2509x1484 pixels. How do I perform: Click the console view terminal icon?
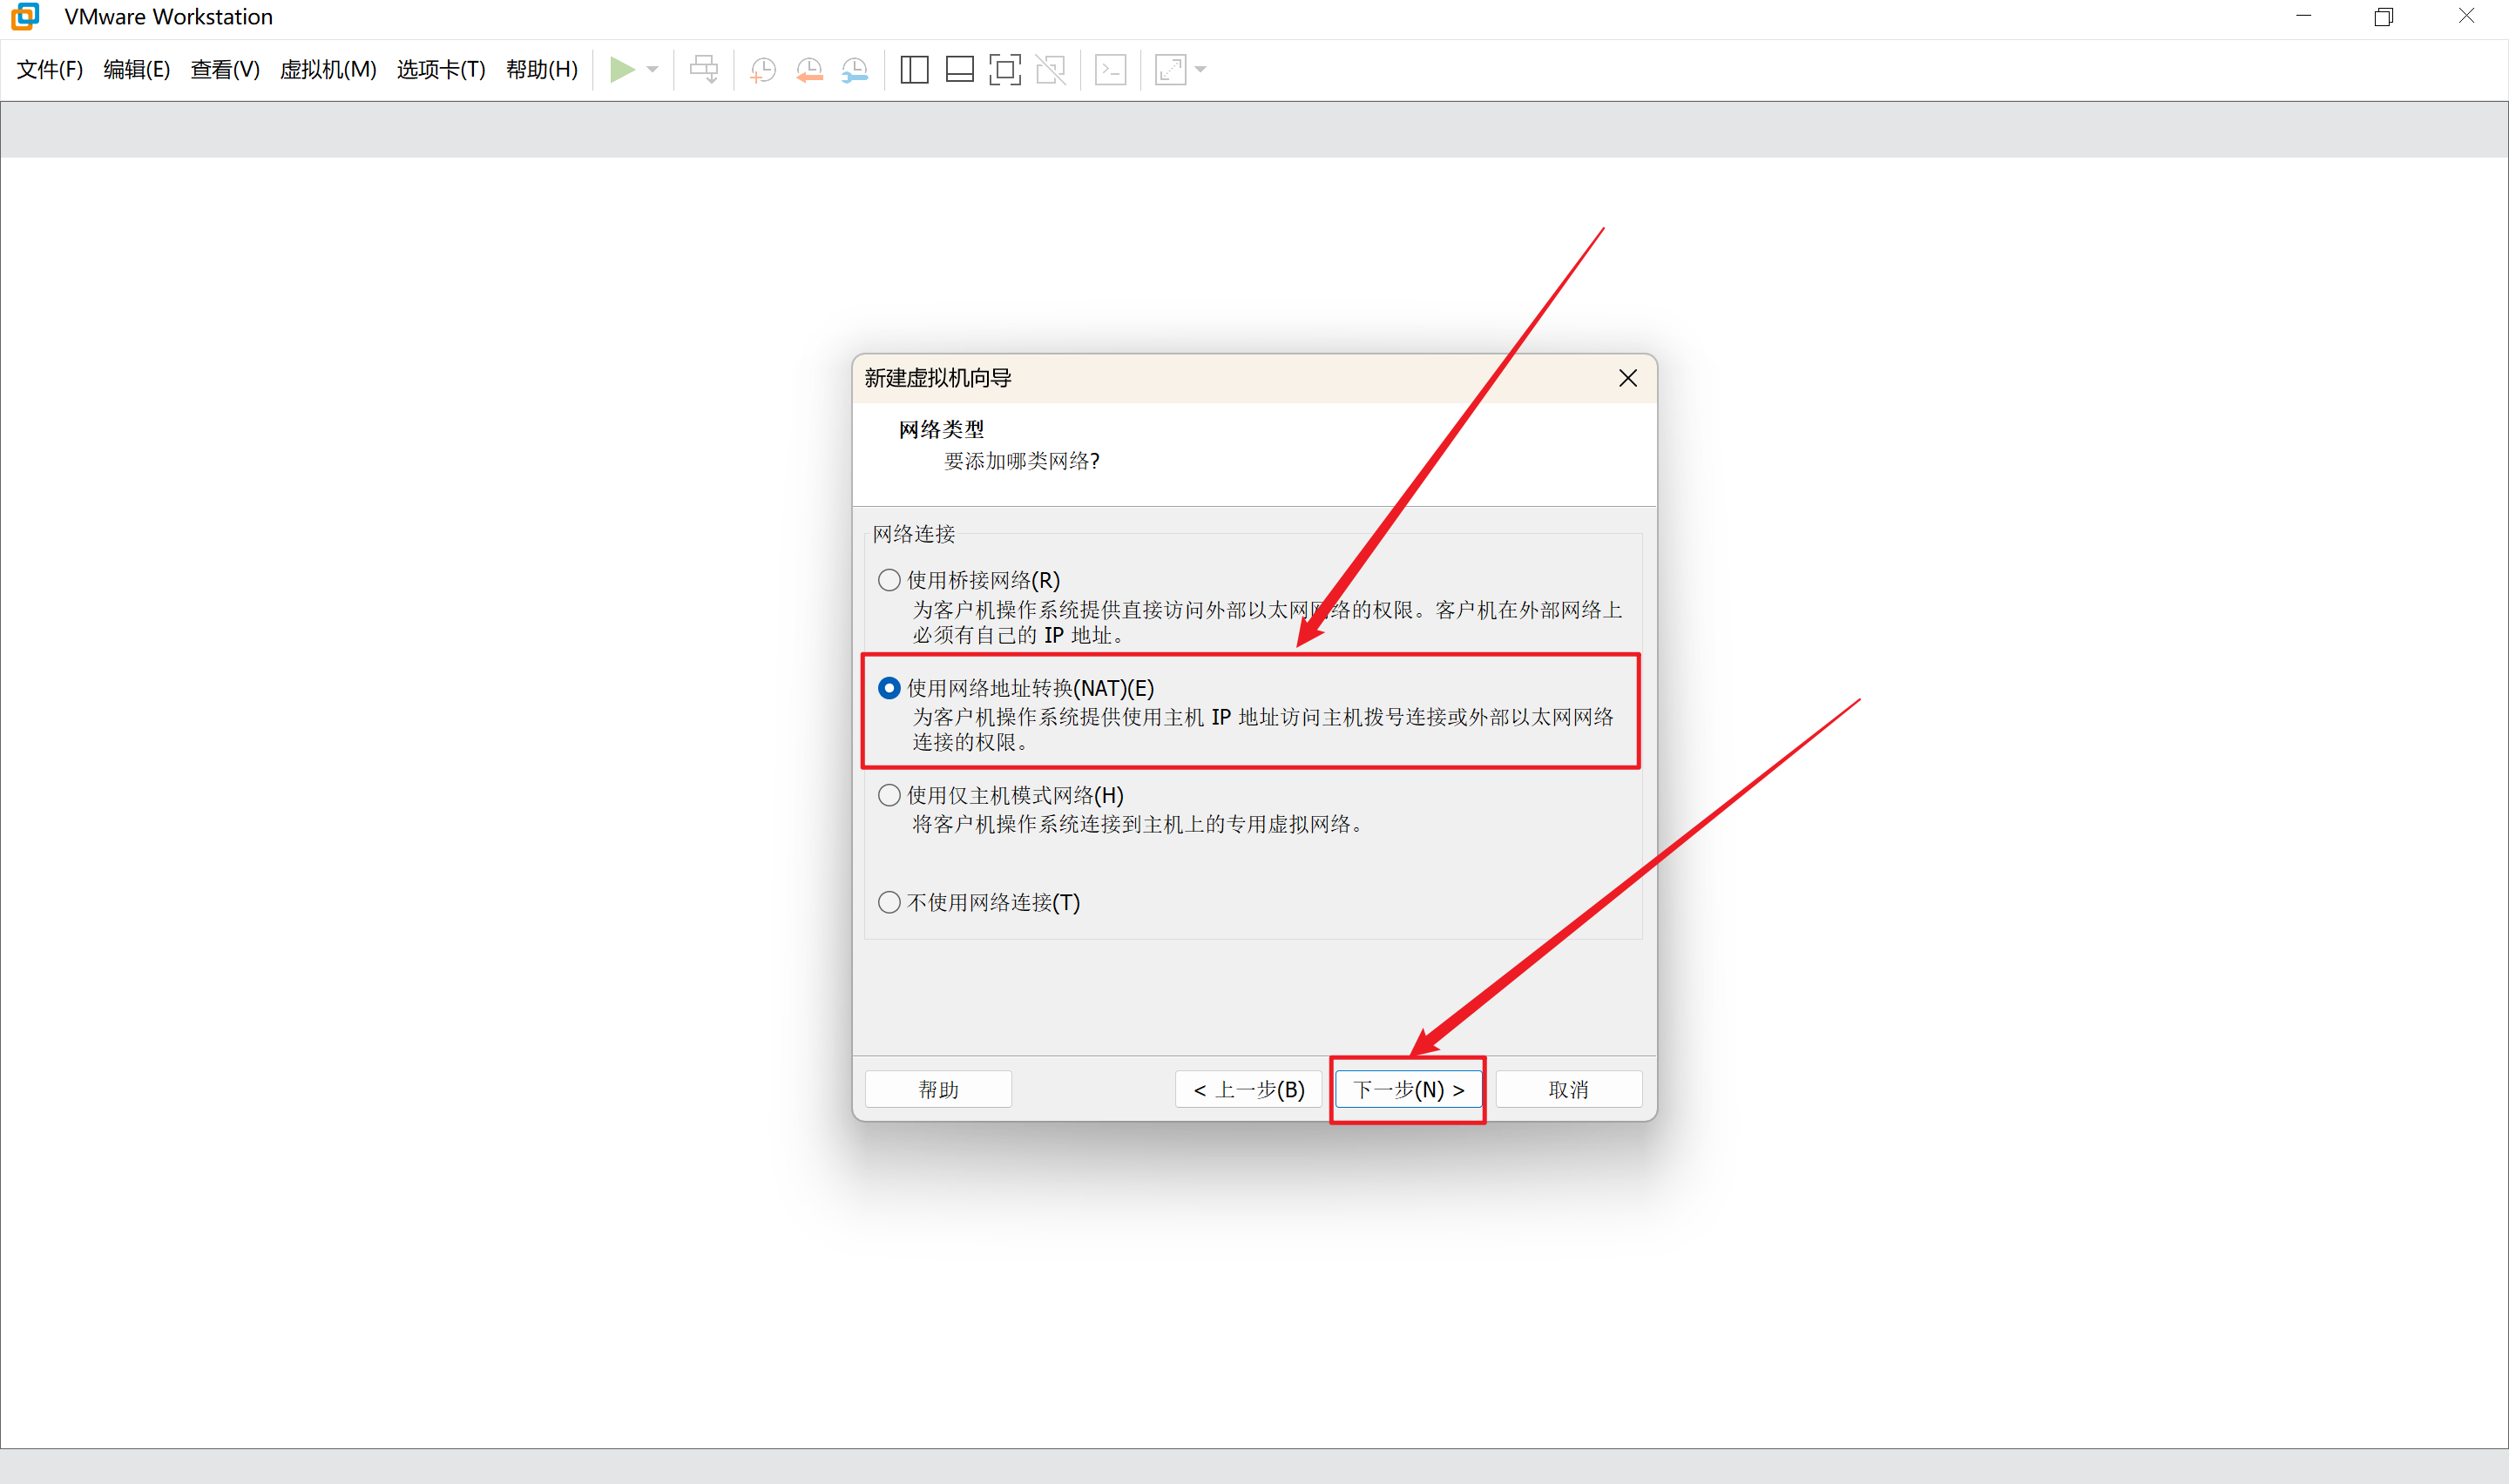click(x=1111, y=70)
